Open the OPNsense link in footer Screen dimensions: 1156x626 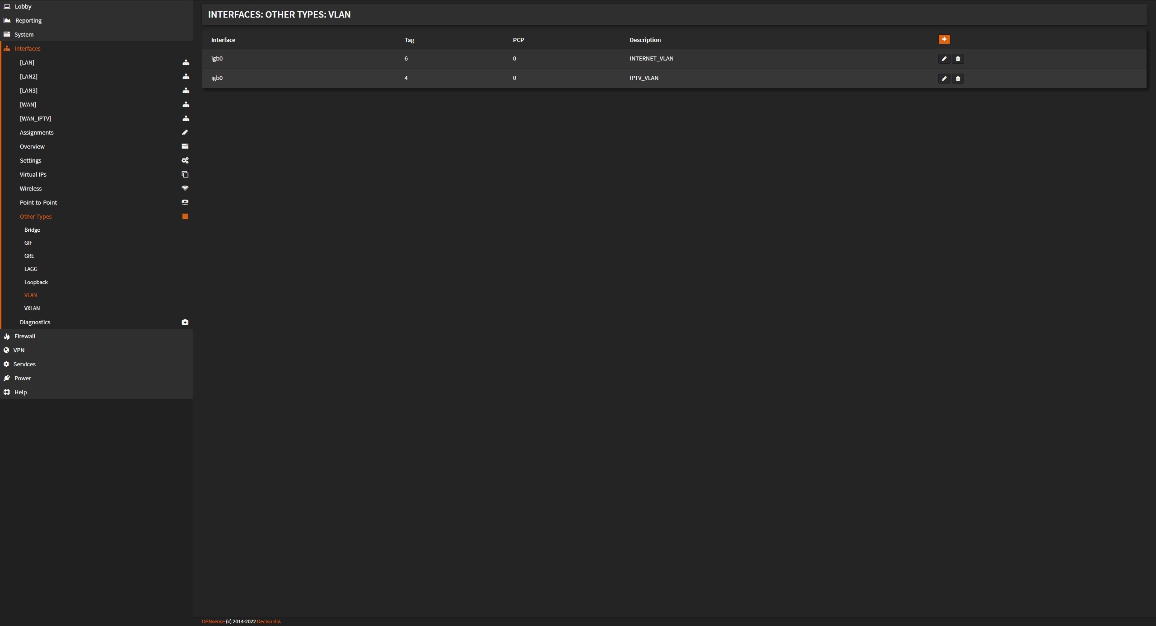(x=213, y=621)
